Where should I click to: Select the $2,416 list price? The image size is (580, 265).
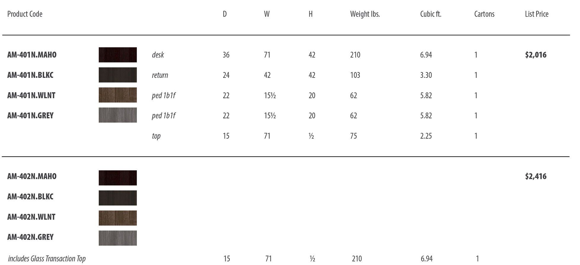[x=536, y=176]
